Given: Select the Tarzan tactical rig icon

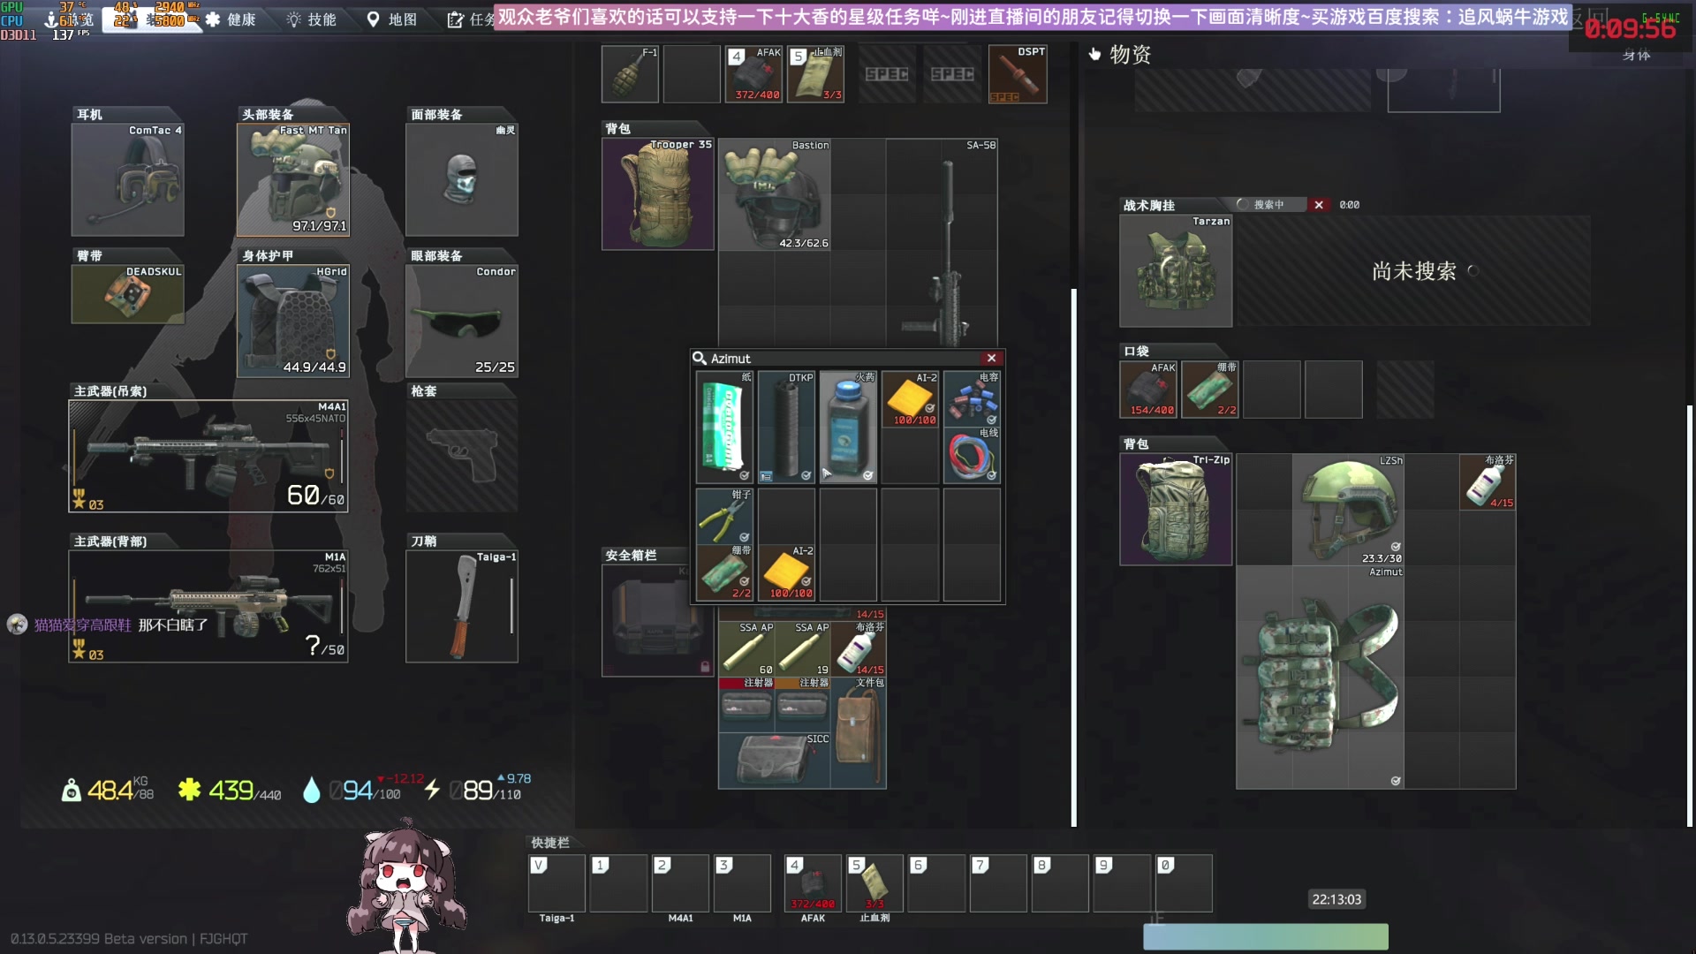Looking at the screenshot, I should point(1175,271).
